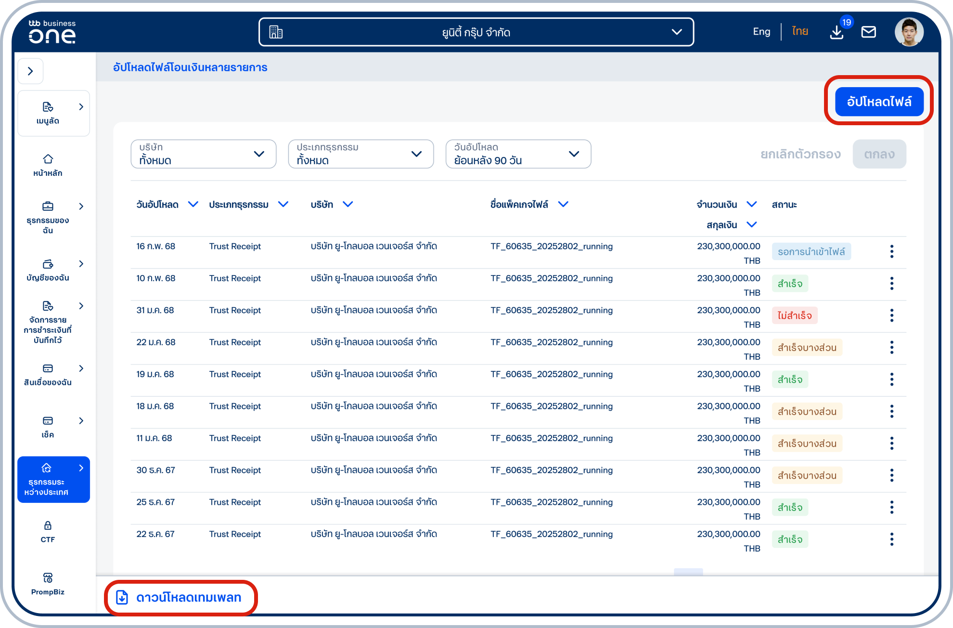This screenshot has width=953, height=628.
Task: Open three-dot menu for 16 ก.พ. 68 row
Action: (x=891, y=251)
